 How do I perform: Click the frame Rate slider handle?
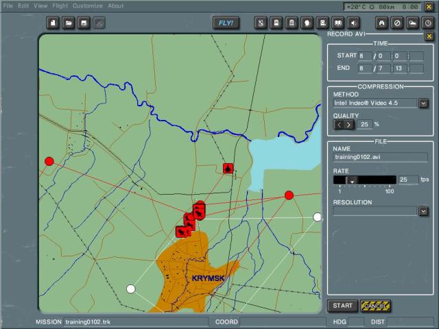pos(351,180)
